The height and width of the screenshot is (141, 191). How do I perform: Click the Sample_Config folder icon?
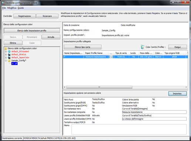9,61
